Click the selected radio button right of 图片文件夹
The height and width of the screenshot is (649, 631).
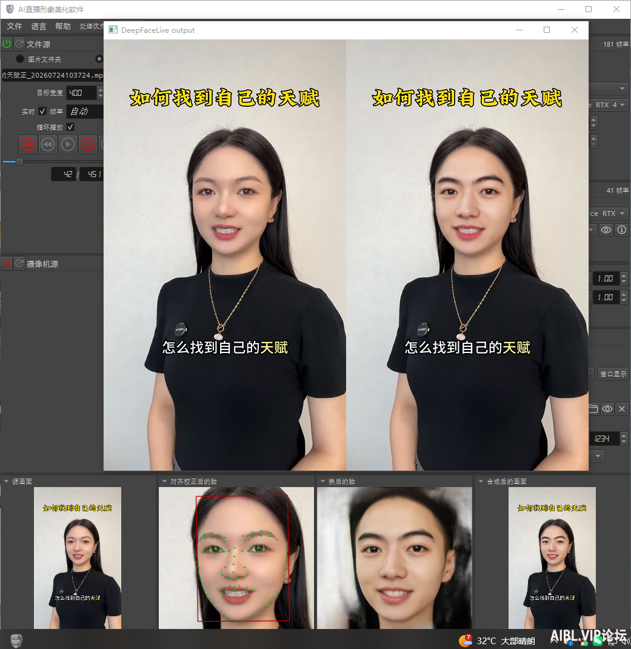(99, 59)
